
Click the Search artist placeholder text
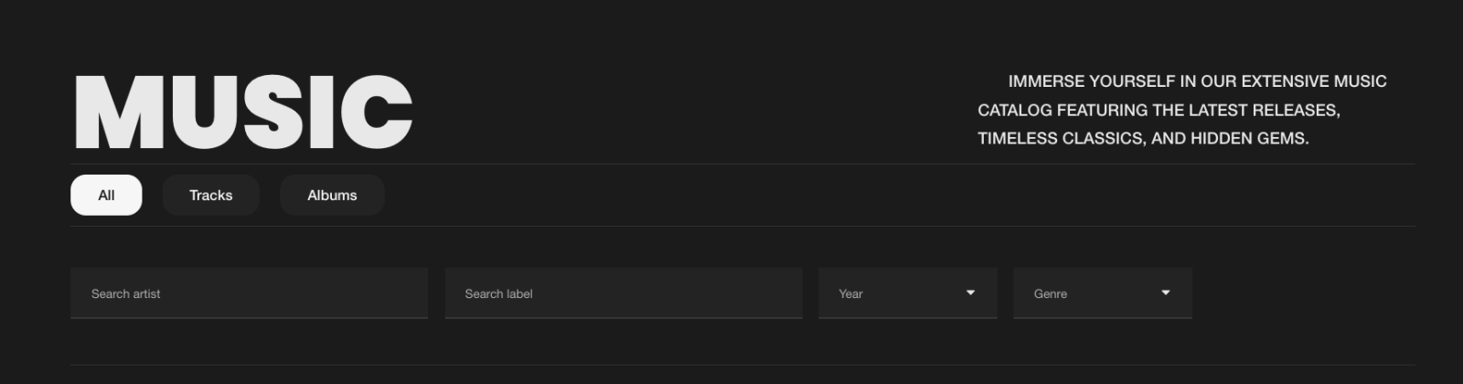click(125, 293)
